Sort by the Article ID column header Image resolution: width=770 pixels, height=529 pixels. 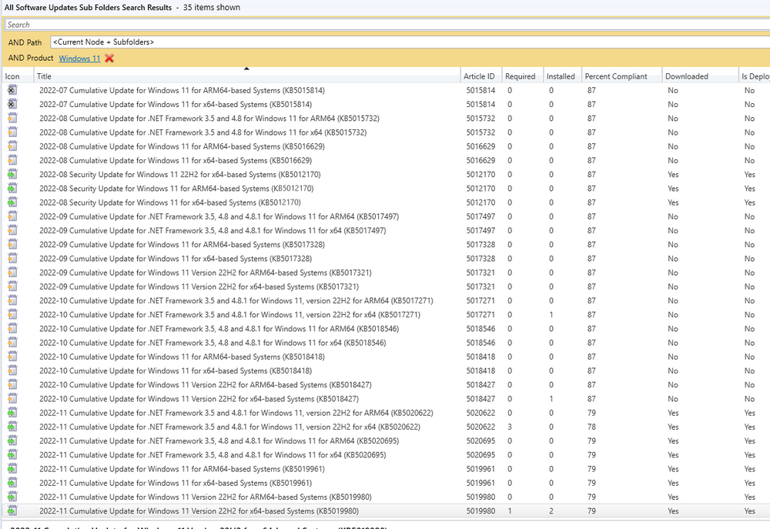click(x=480, y=76)
